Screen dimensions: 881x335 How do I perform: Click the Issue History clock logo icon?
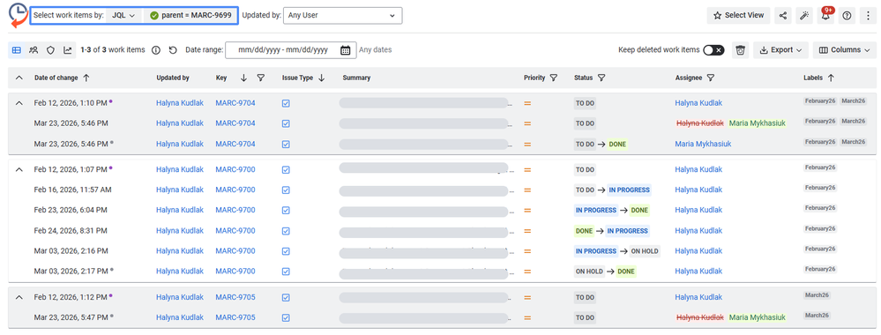[18, 15]
